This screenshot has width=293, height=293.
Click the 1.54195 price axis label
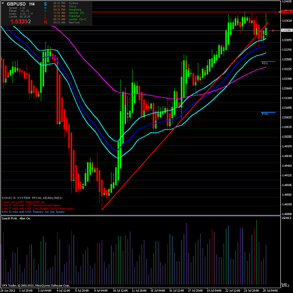(x=287, y=1)
